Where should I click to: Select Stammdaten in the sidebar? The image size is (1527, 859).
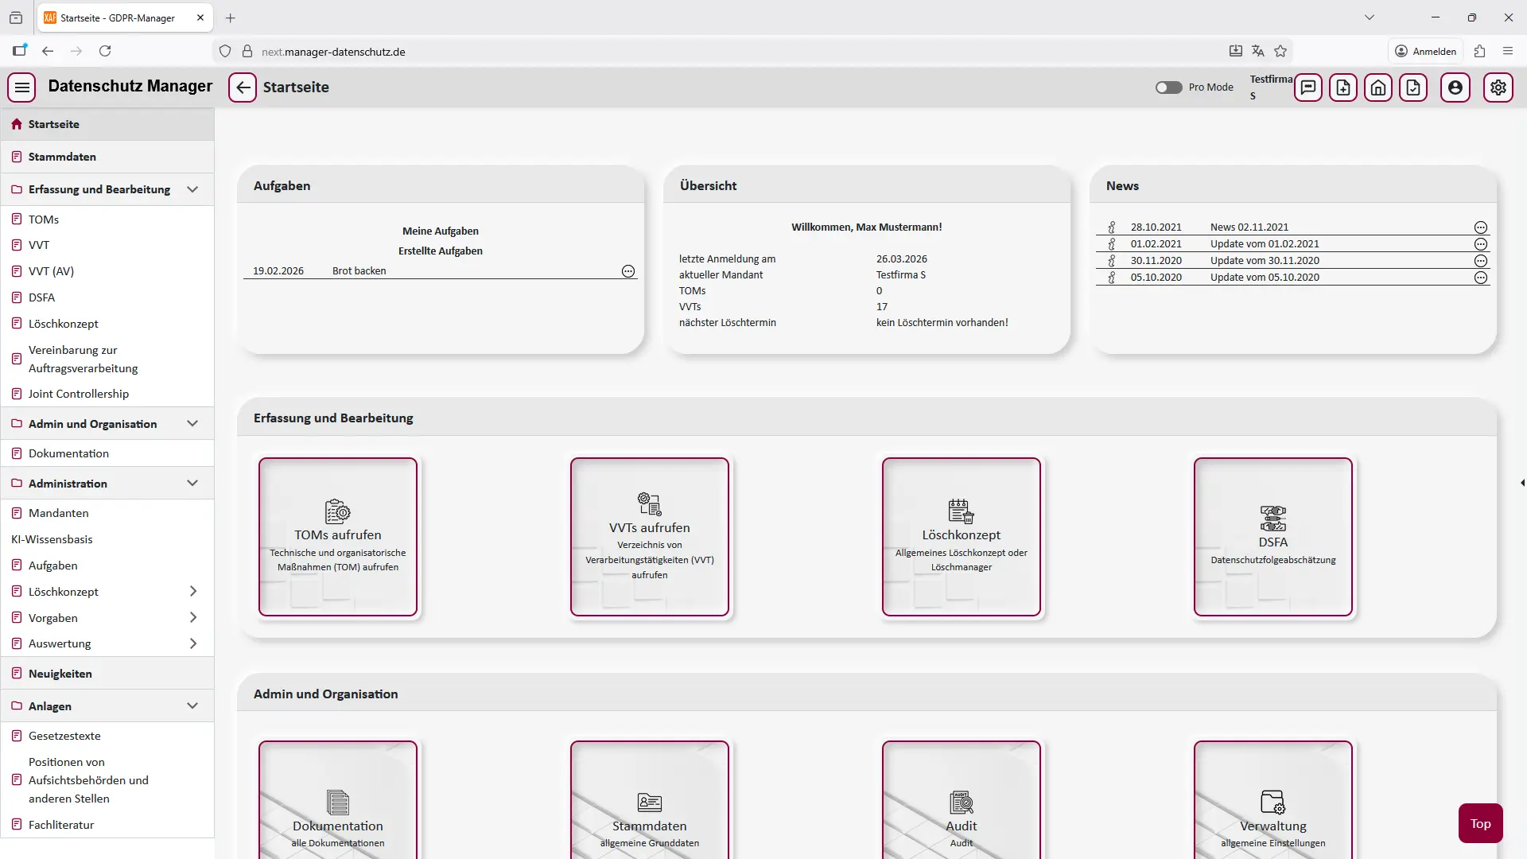coord(62,157)
